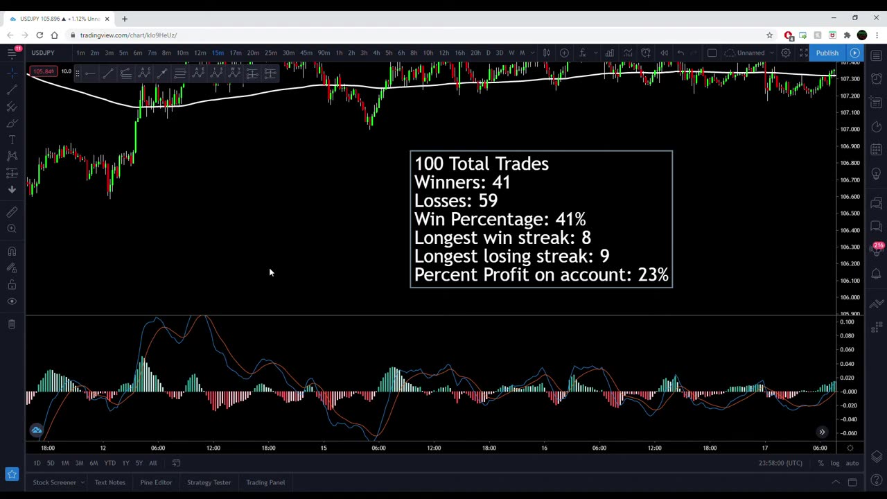Open the measure ruler tool
Viewport: 887px width, 499px height.
(12, 212)
